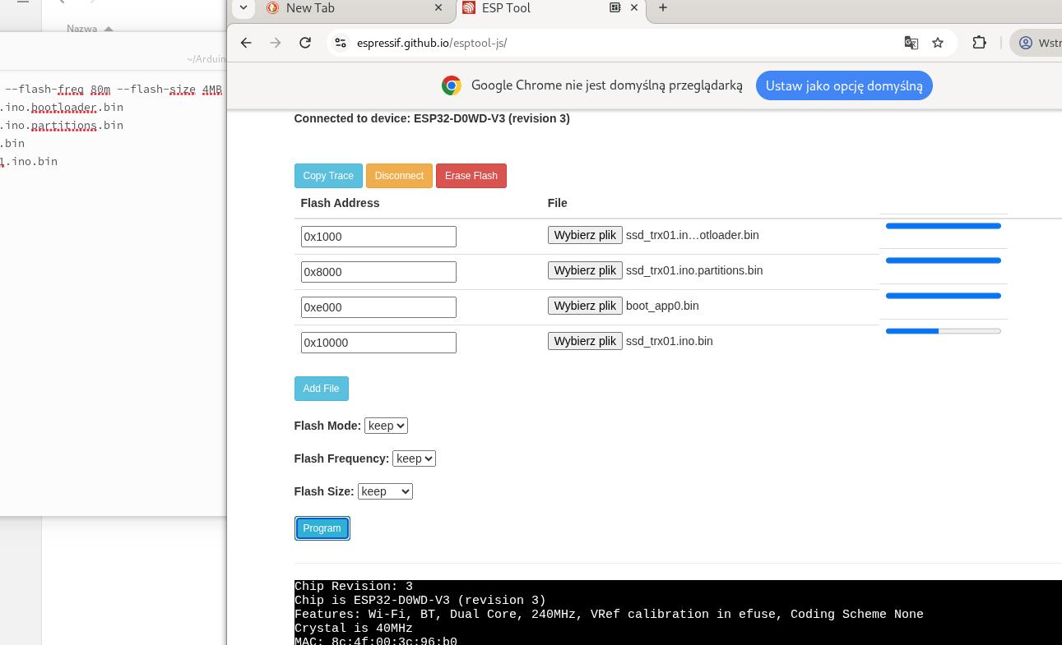Open the Chrome extensions puzzle icon
This screenshot has width=1062, height=645.
pos(979,43)
